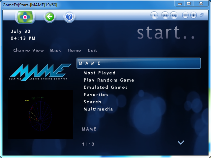Viewport: 211px width, 158px height.
Task: Open Most Played list
Action: (x=100, y=73)
